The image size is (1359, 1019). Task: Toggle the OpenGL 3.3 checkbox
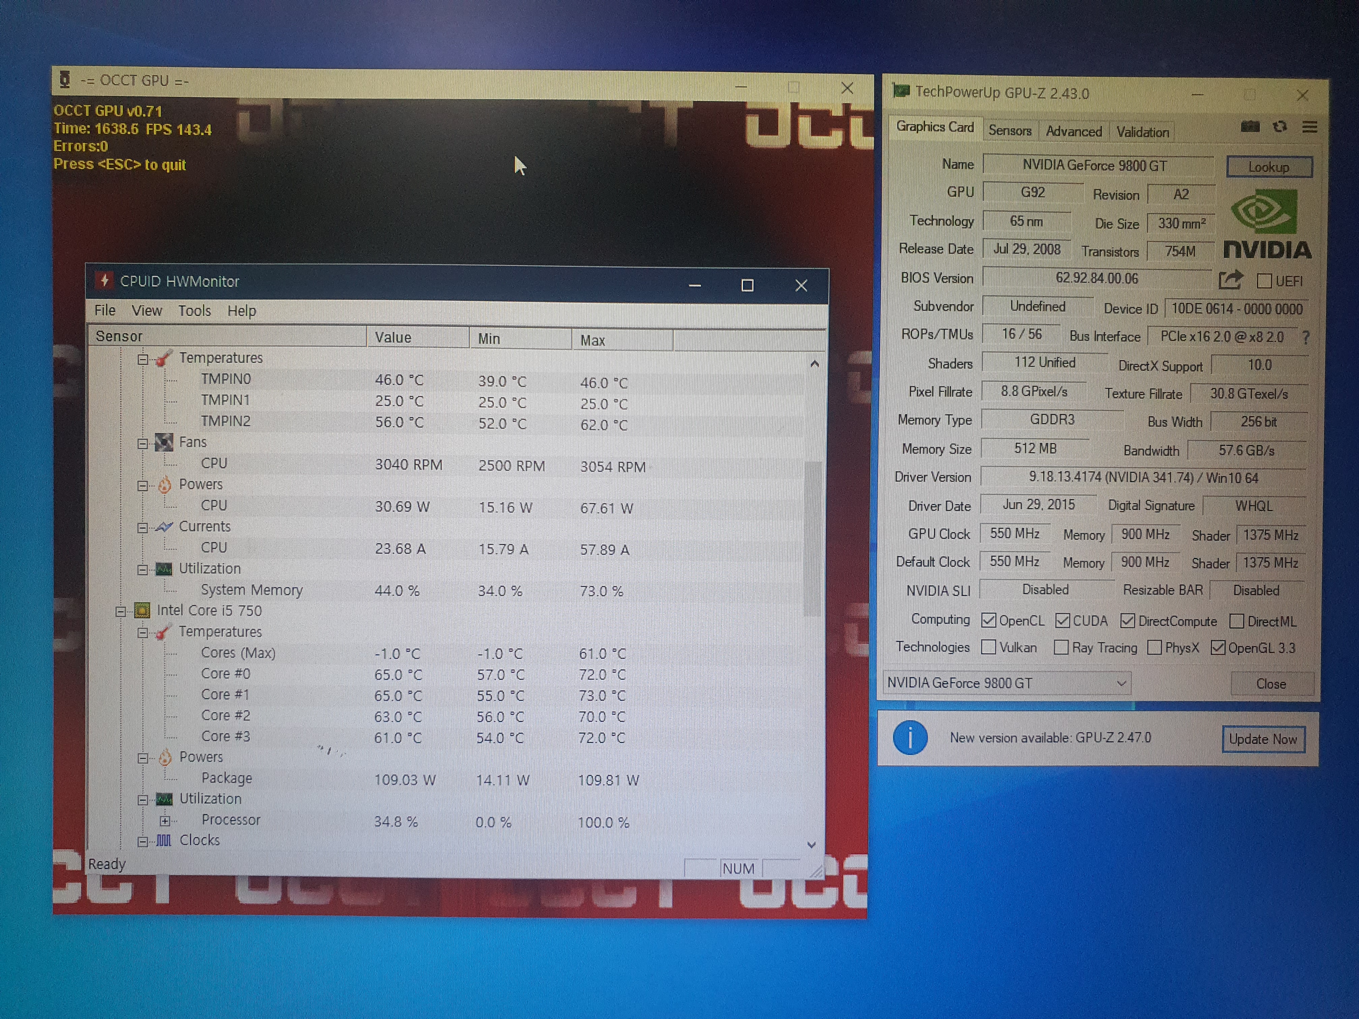[x=1218, y=648]
